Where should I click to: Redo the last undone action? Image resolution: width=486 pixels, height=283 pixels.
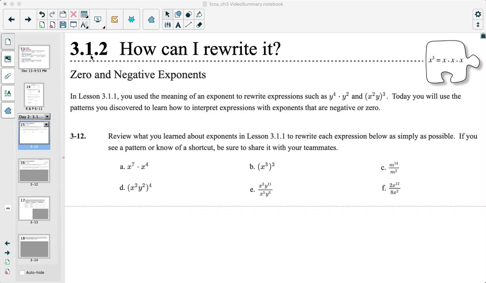[x=52, y=15]
